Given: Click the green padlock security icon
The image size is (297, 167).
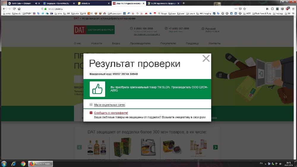Looking at the screenshot, I should [45, 9].
